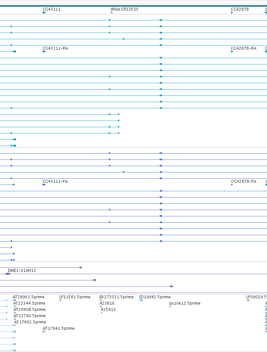Click the bs10e12.5prime arrow glyph
This screenshot has height=352, width=267.
(170, 306)
